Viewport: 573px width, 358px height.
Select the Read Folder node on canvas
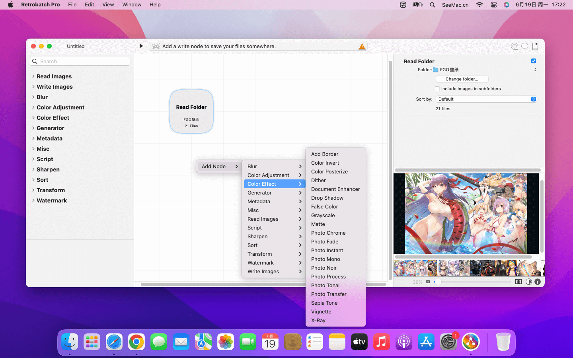(x=191, y=111)
